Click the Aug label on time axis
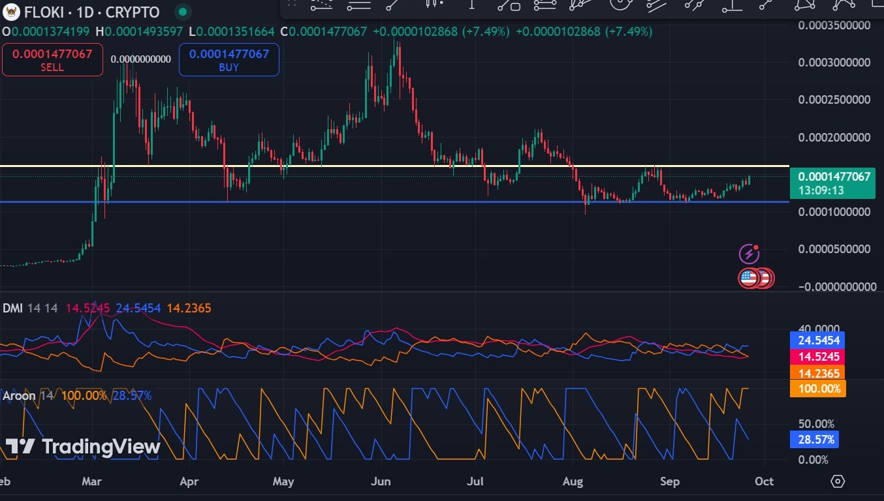 [x=573, y=481]
